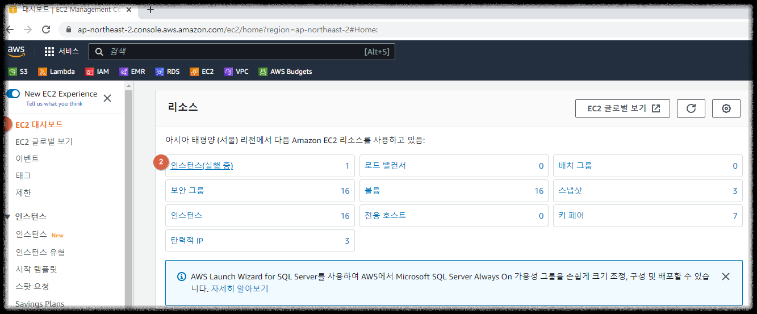Open 태그 in the sidebar

tap(23, 175)
